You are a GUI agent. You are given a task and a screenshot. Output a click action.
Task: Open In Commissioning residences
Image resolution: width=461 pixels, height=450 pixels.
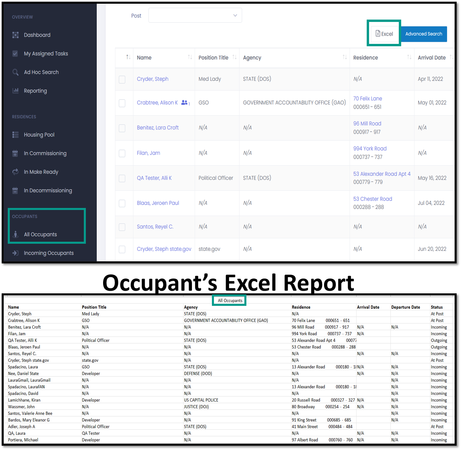tap(45, 153)
